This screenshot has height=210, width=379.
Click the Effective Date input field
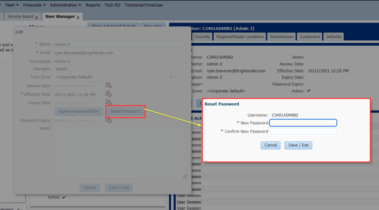coord(79,95)
